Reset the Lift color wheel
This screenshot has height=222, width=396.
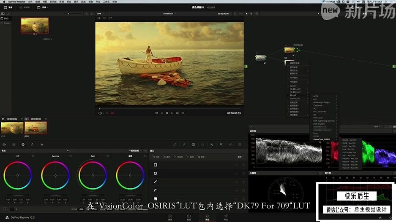[33, 156]
